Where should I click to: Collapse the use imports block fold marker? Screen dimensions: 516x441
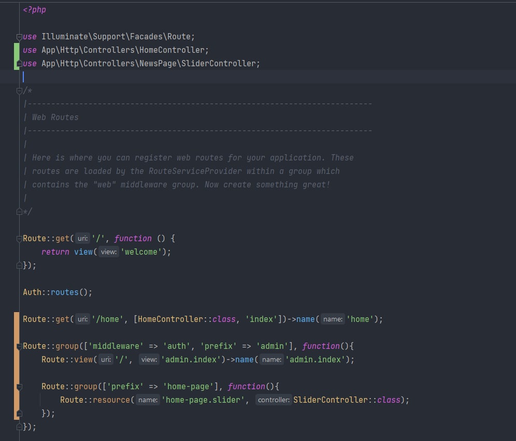pos(20,37)
